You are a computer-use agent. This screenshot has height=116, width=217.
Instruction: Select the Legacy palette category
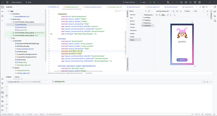[132, 40]
